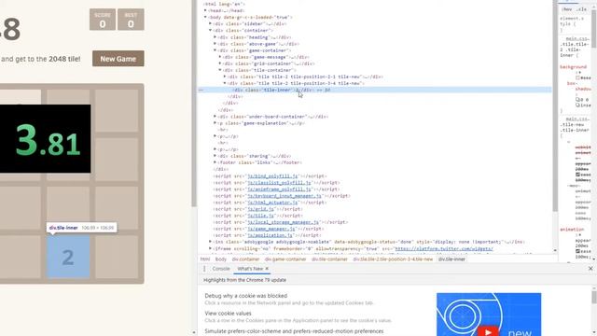Screen dimensions: 597x336
Task: Switch to the Console drawer tab
Action: (221, 269)
